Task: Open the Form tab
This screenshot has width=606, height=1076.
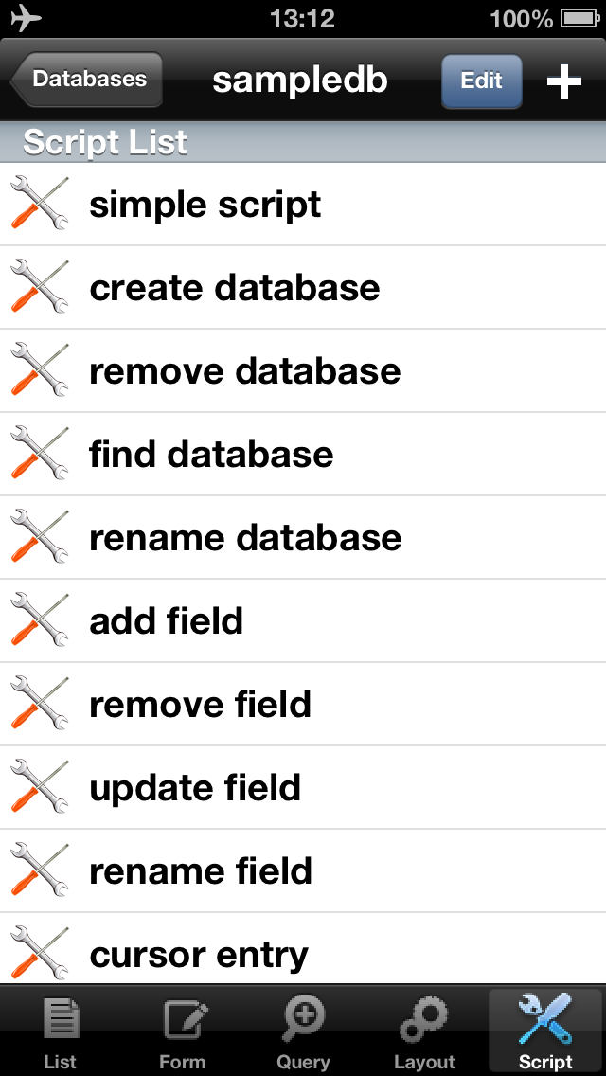Action: (182, 1032)
